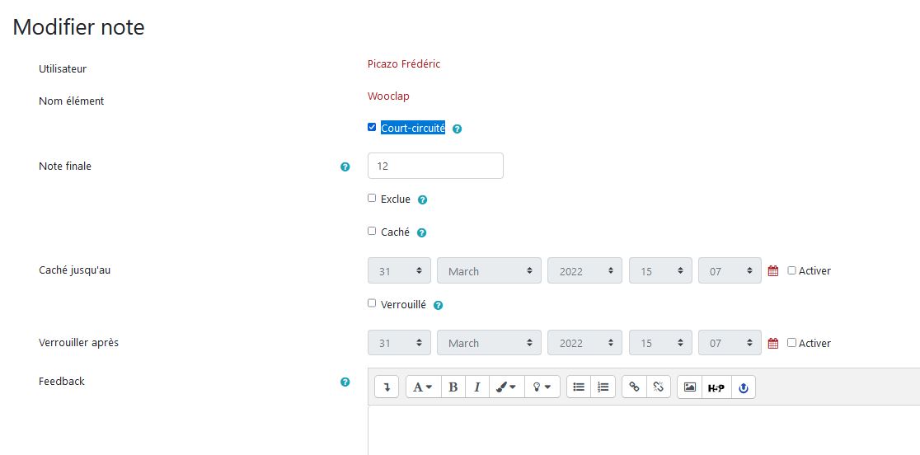920x455 pixels.
Task: Insert an unordered bullet list
Action: pyautogui.click(x=579, y=387)
